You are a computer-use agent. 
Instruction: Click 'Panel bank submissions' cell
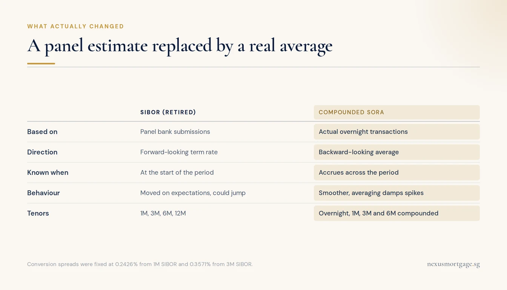pos(175,132)
